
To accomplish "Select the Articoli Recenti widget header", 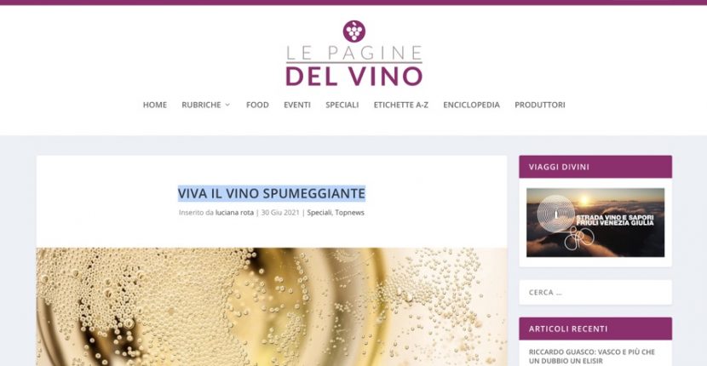I will coord(595,329).
